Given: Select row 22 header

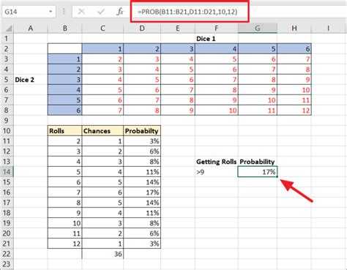Looking at the screenshot, I should [7, 254].
